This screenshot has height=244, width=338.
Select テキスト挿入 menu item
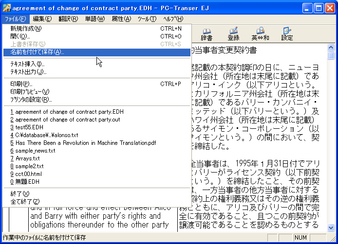[x=27, y=64]
